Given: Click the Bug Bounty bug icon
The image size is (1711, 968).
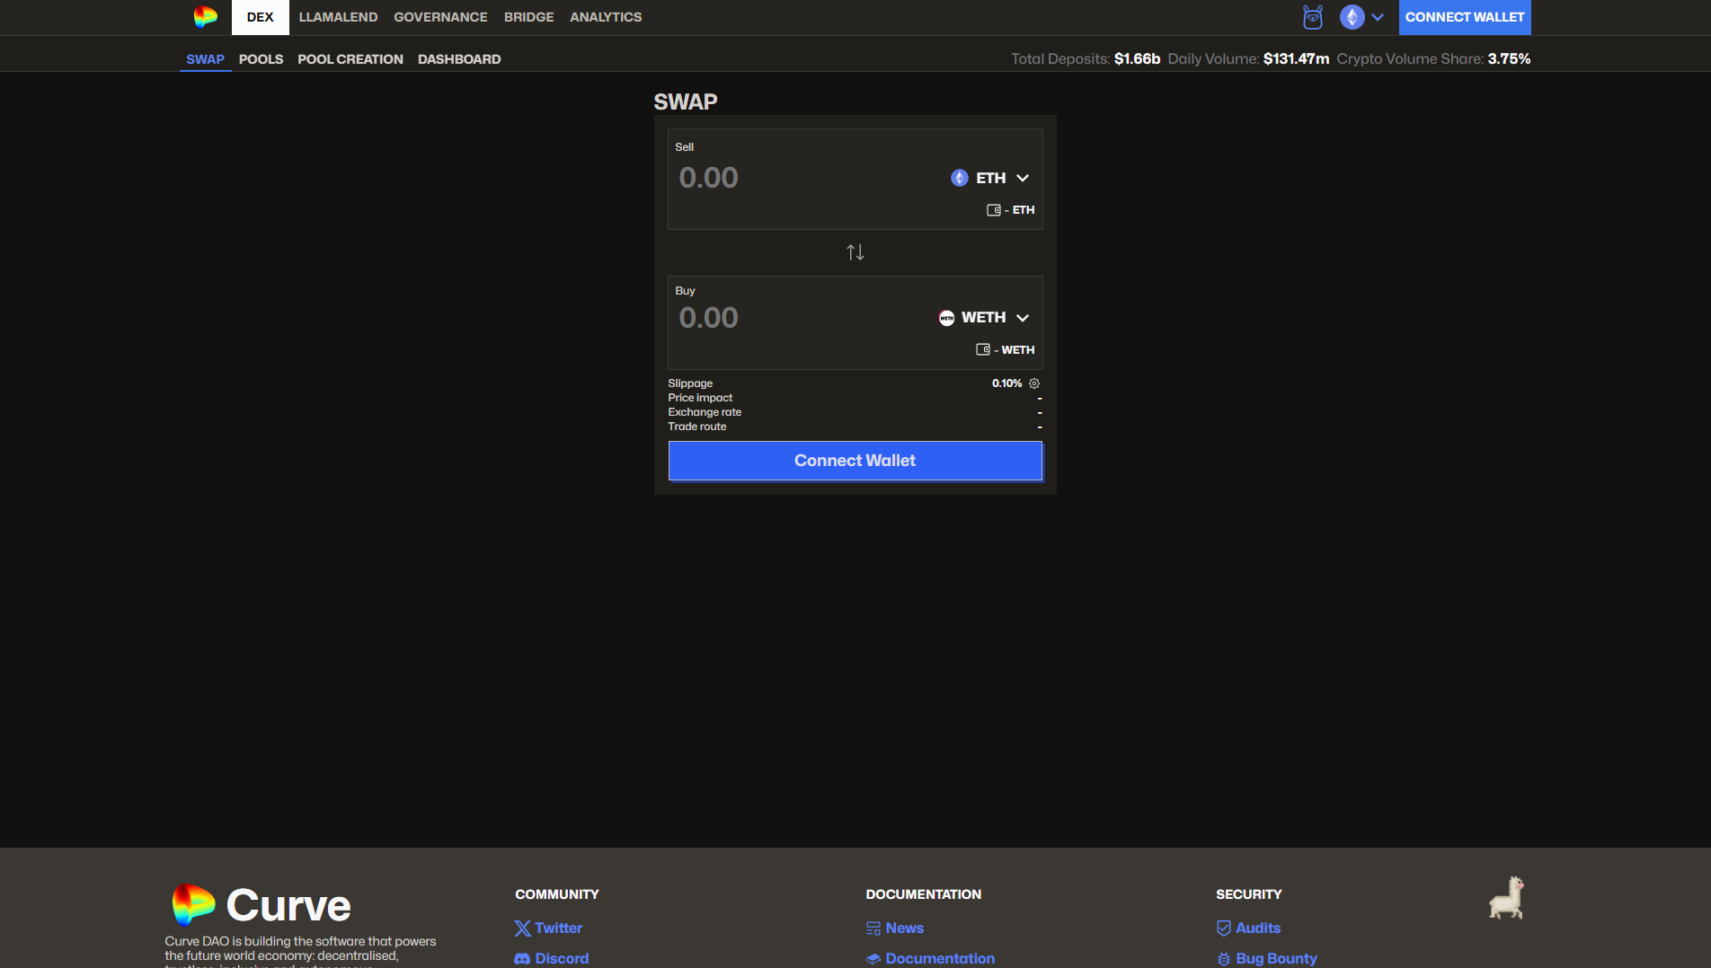Looking at the screenshot, I should [x=1224, y=959].
